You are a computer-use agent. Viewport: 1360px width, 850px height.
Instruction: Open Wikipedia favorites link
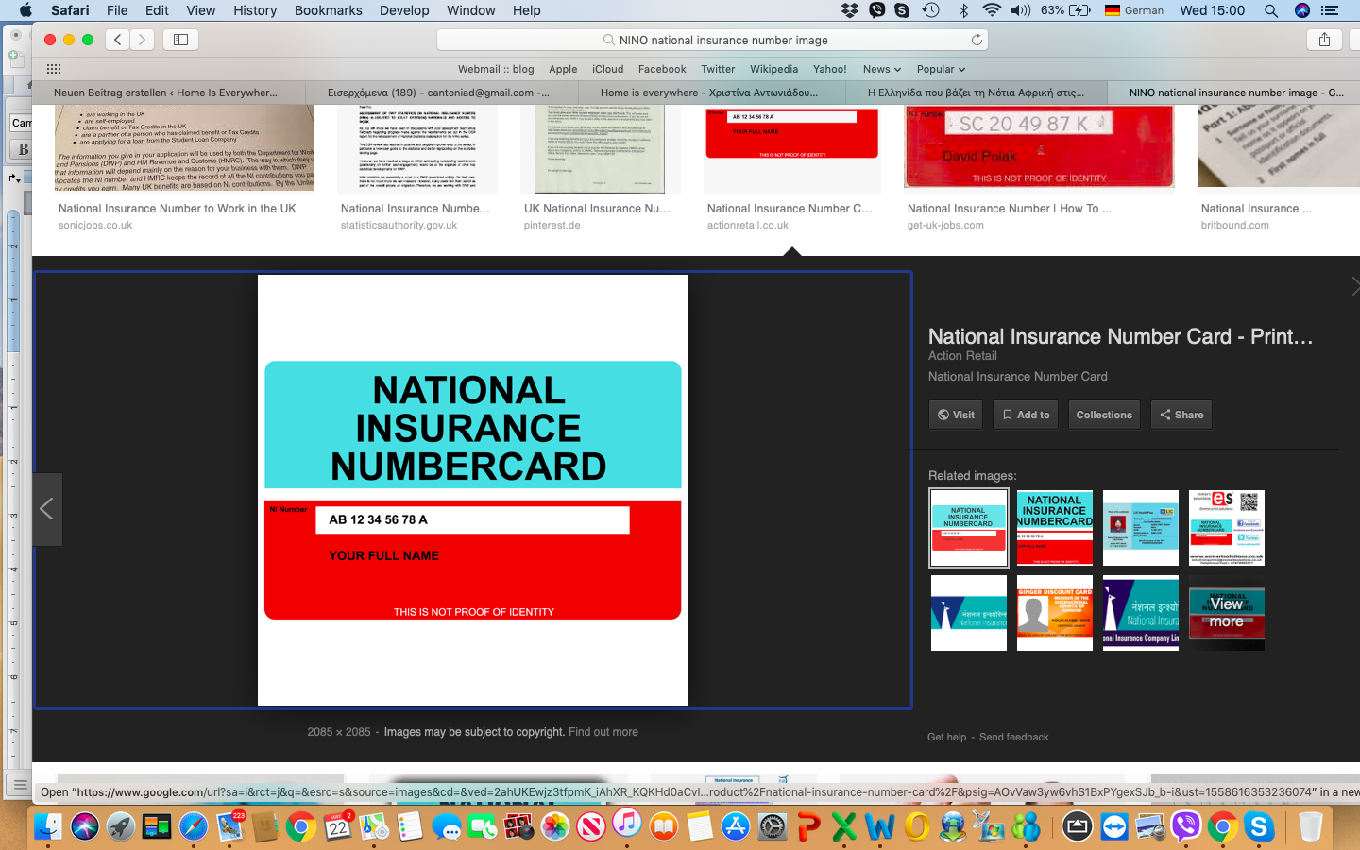pos(773,69)
